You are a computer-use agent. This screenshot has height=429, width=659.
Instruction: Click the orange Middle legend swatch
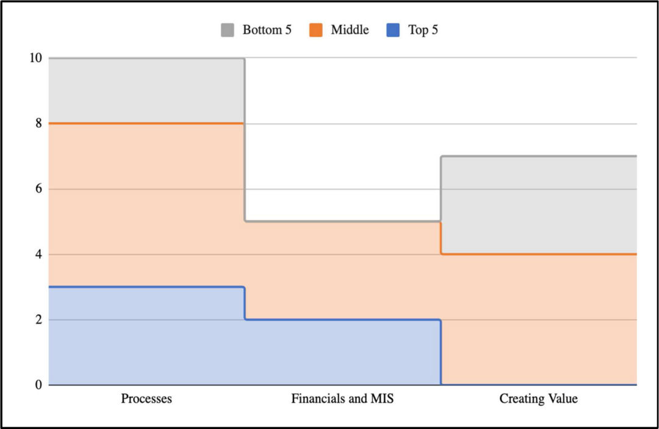[315, 30]
